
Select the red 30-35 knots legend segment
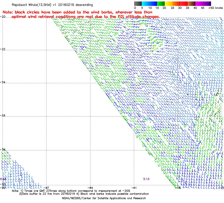[184, 4]
